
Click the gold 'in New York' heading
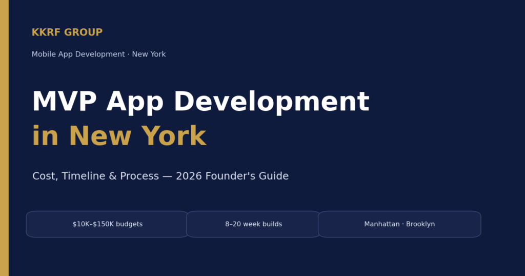coord(119,136)
